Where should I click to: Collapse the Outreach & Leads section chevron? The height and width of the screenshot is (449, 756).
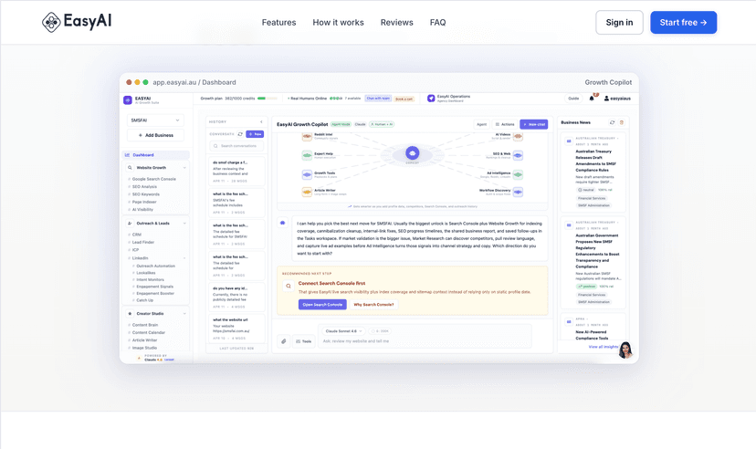pos(184,224)
